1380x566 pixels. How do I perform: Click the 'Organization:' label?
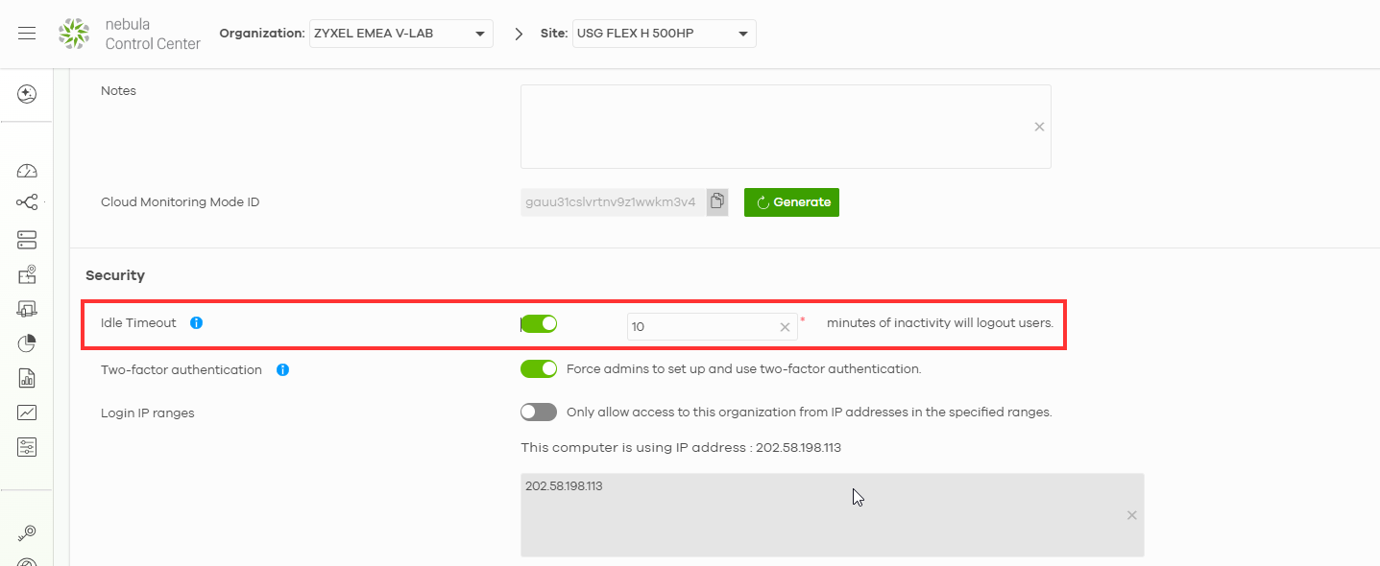click(x=262, y=34)
